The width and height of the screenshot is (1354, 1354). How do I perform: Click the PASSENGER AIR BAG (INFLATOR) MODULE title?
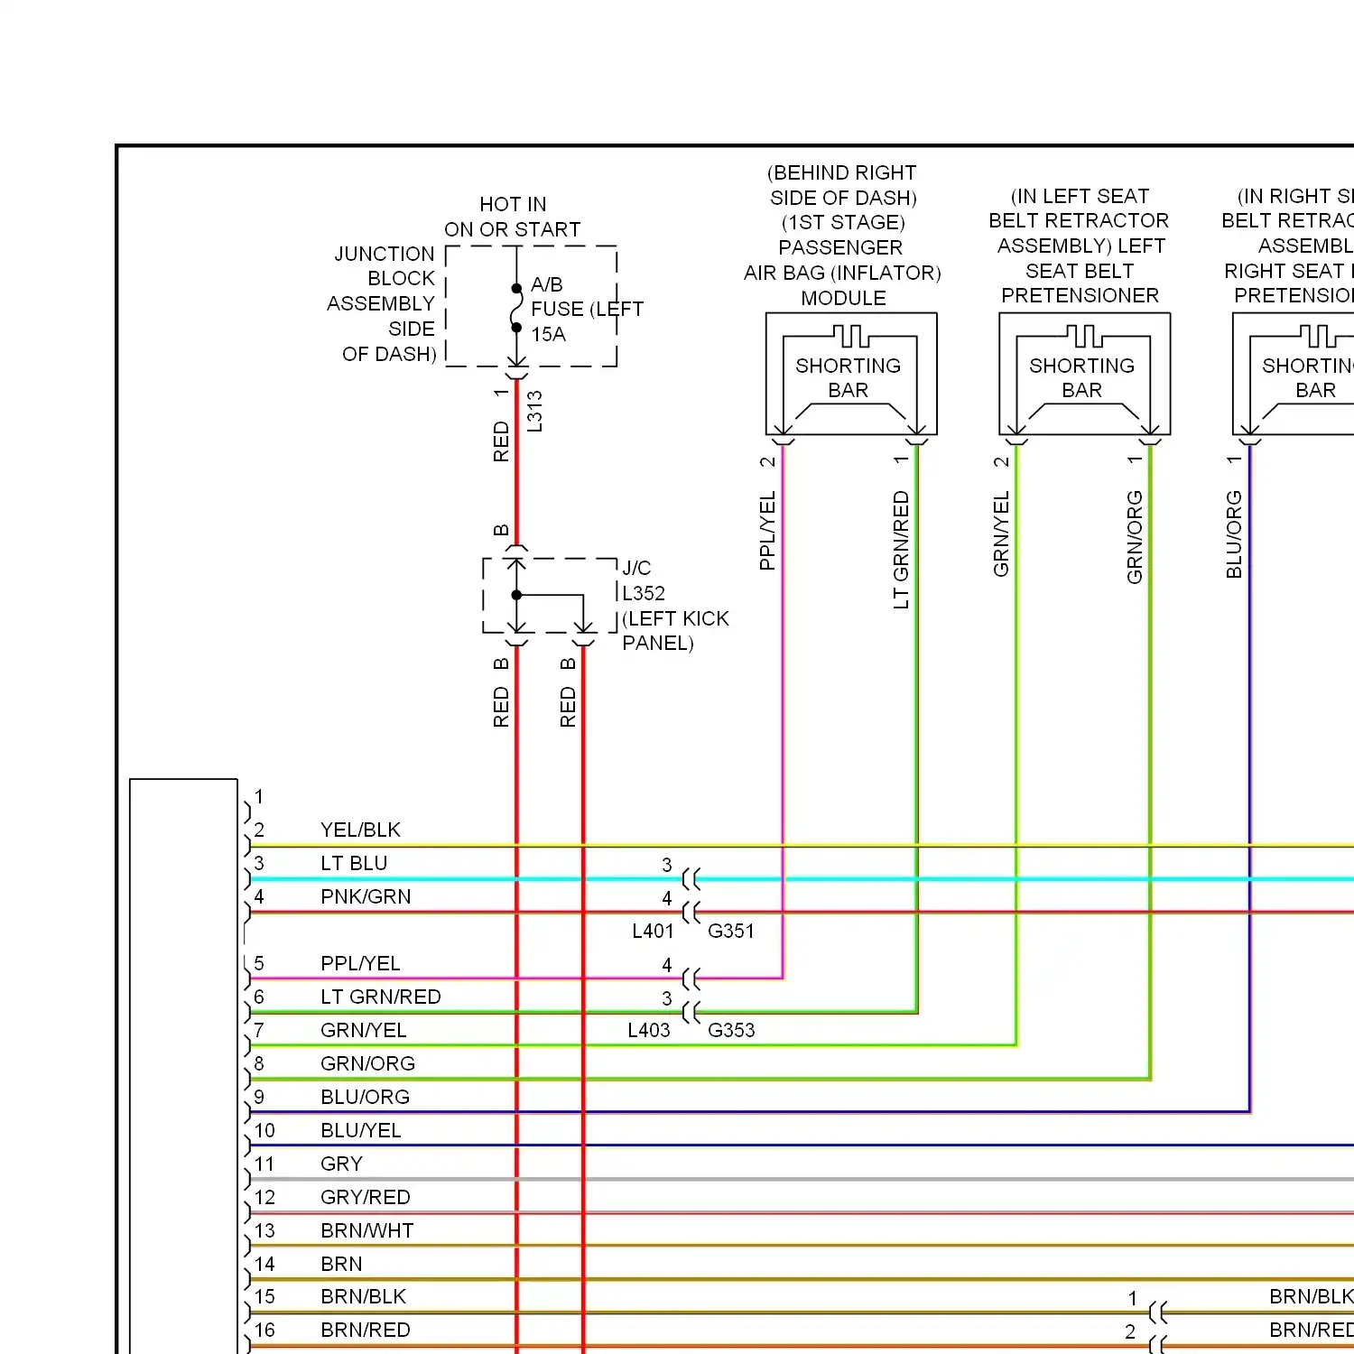coord(842,273)
